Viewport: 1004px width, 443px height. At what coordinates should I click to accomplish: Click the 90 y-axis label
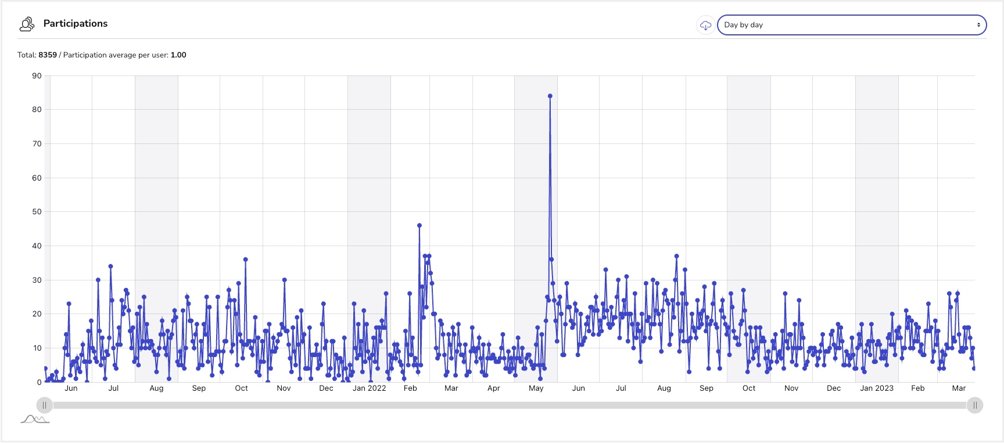coord(37,75)
